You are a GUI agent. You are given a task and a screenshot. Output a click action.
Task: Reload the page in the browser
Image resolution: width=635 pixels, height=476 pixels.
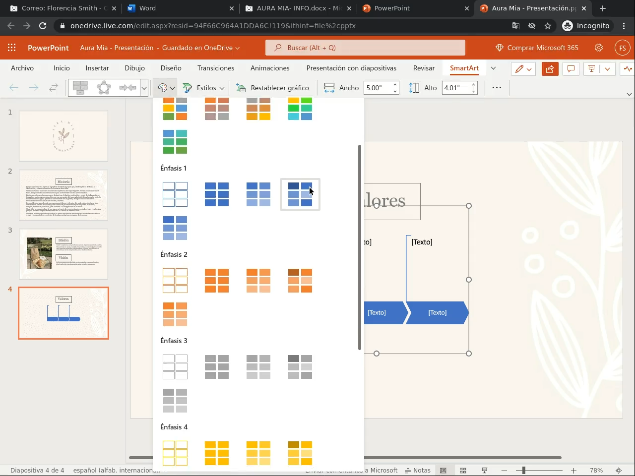[43, 26]
